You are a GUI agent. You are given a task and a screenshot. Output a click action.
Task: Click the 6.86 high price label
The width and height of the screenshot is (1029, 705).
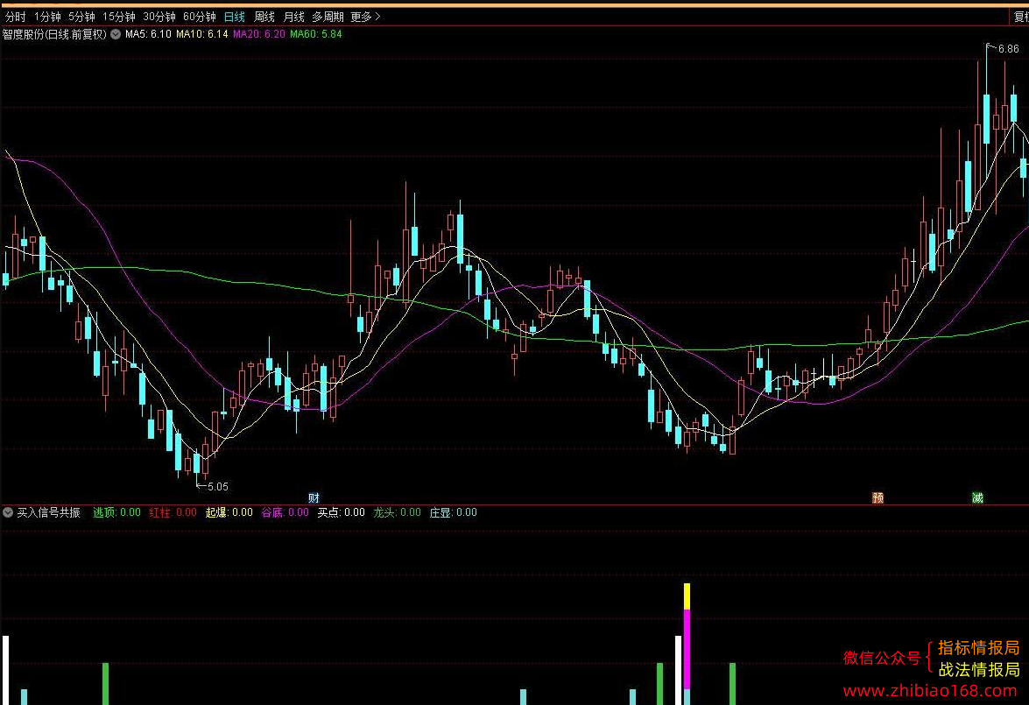tap(1009, 48)
